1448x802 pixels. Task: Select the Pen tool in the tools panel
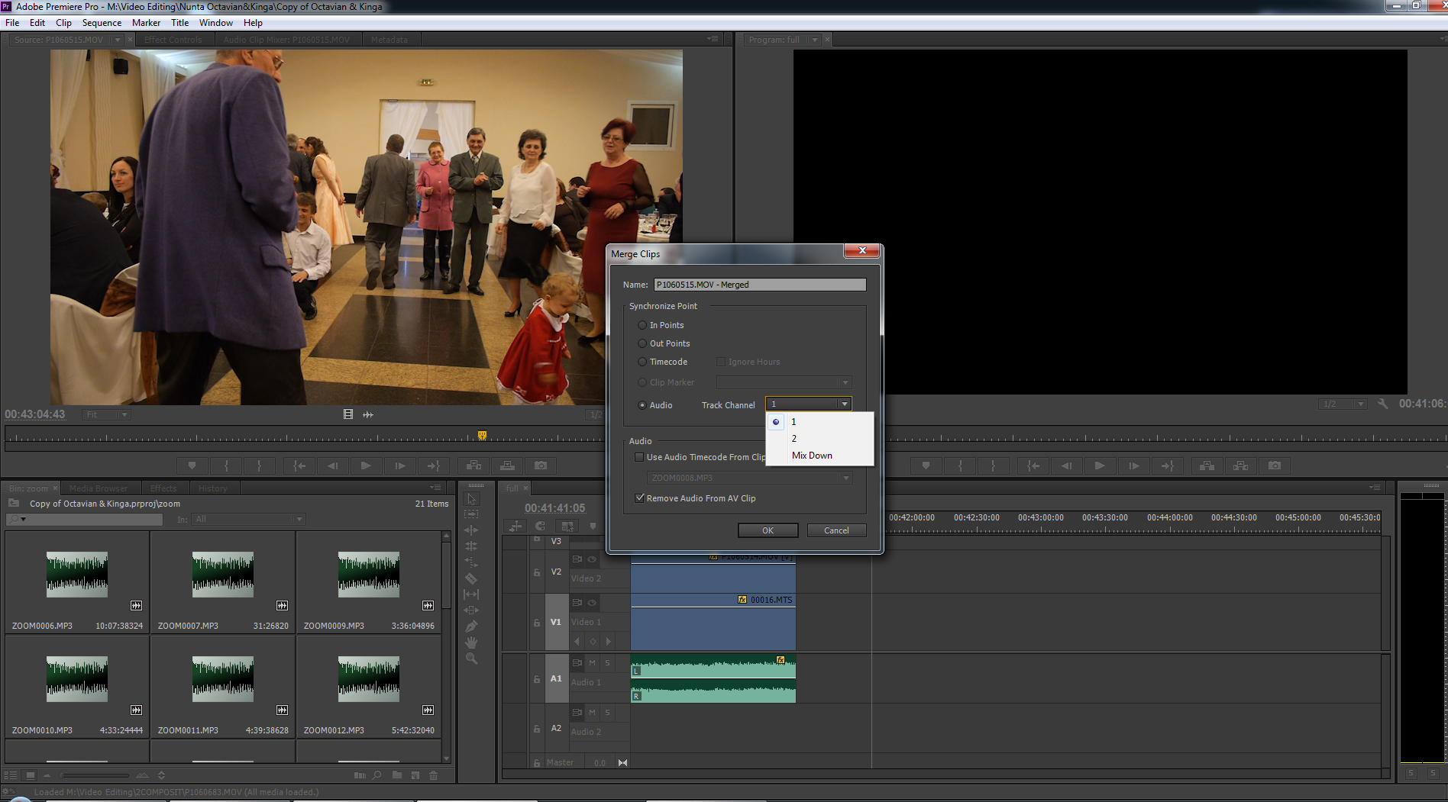click(x=471, y=626)
